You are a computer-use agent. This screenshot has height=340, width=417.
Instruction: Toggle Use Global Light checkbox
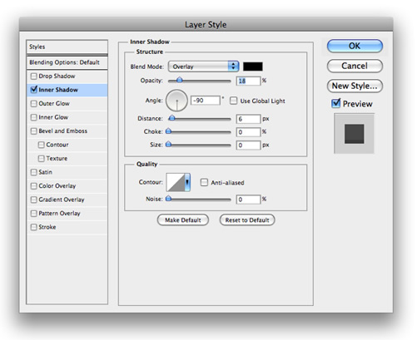234,101
